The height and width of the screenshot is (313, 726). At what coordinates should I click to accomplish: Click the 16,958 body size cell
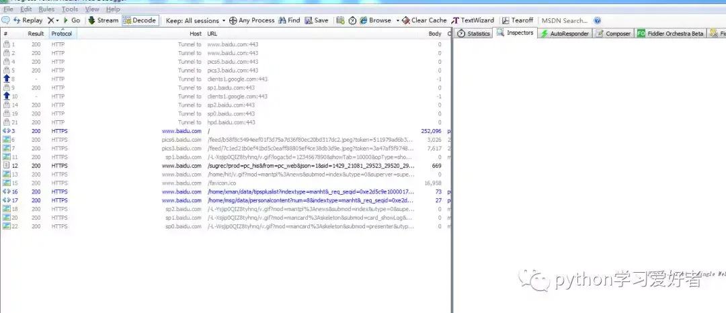pos(433,183)
